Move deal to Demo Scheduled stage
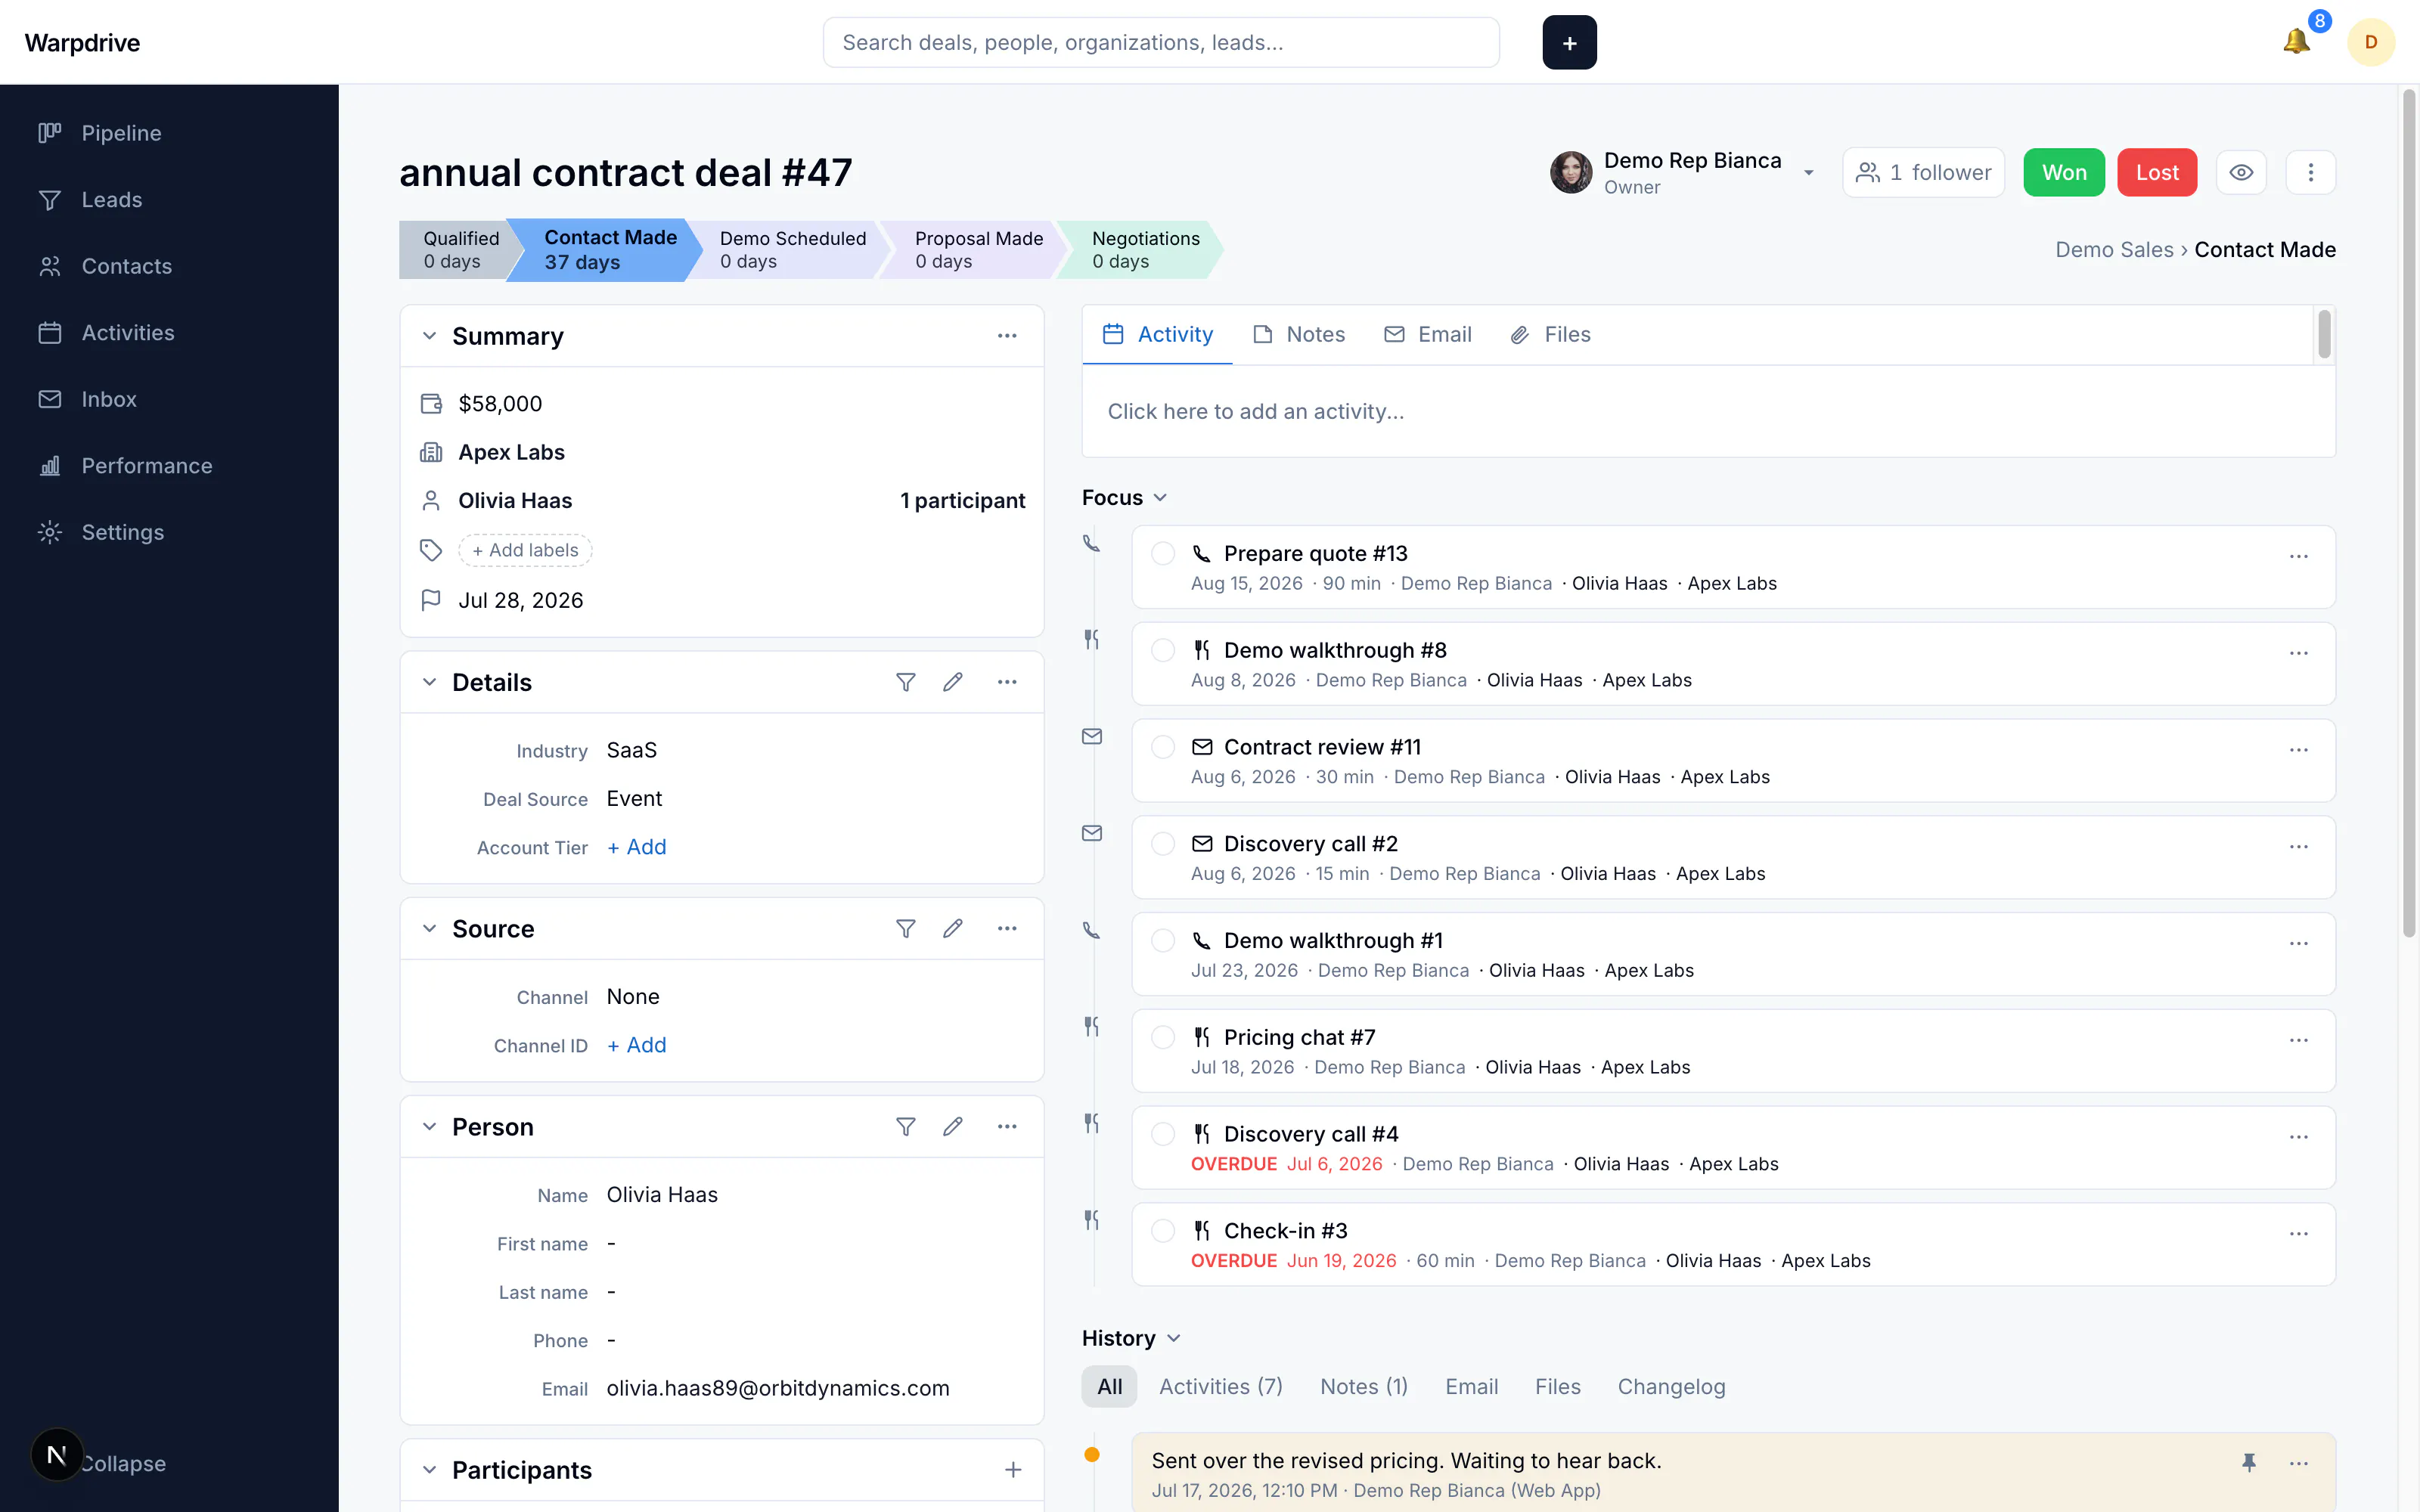This screenshot has height=1512, width=2420. (x=792, y=250)
